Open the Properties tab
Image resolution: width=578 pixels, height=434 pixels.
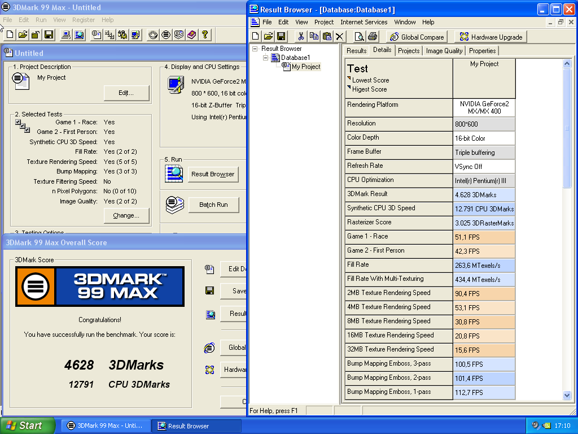click(482, 51)
